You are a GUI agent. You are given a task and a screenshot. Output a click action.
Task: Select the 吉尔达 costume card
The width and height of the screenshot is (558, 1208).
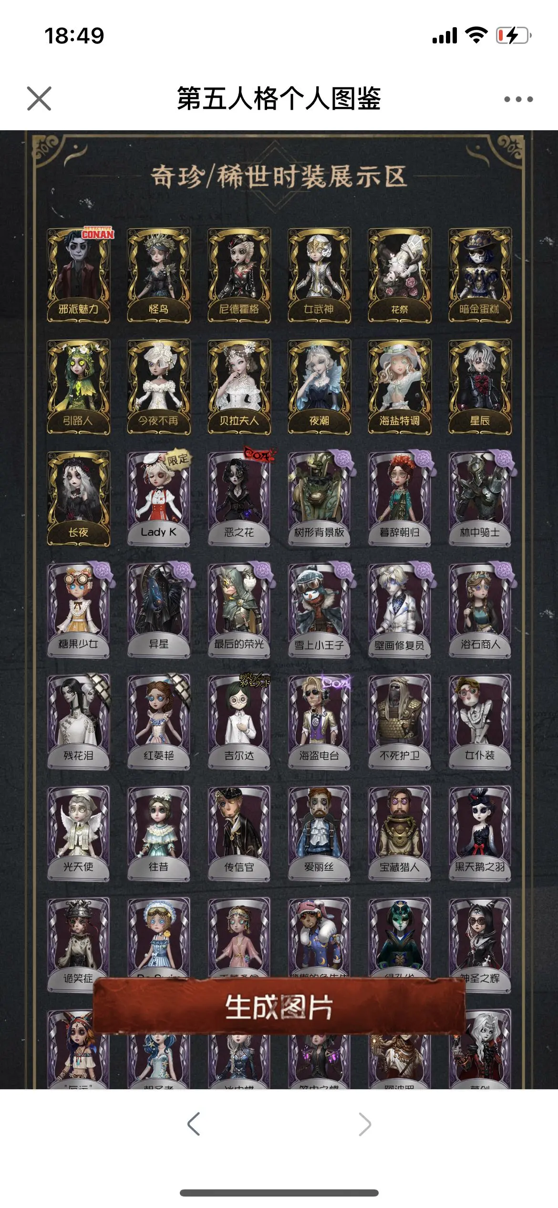coord(239,722)
